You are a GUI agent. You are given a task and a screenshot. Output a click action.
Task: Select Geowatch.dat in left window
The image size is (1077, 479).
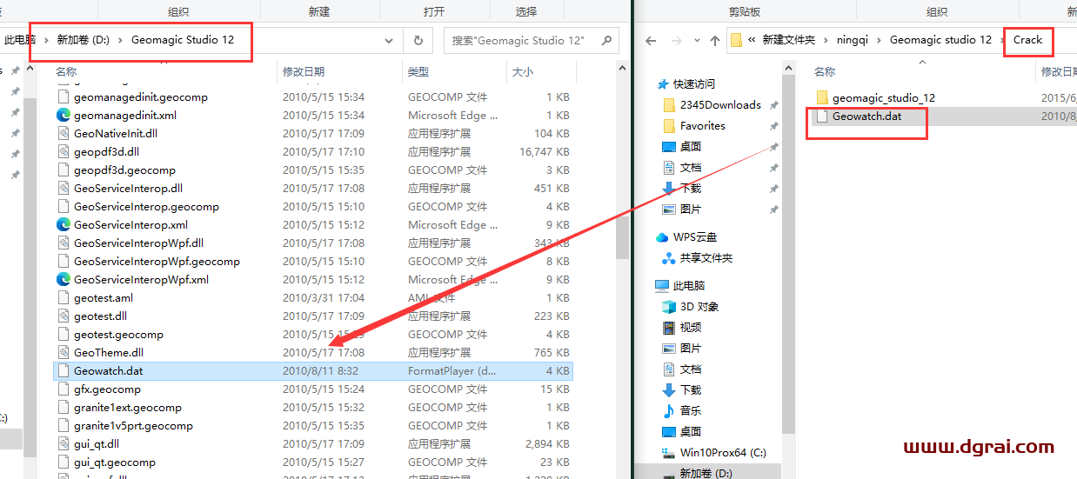(313, 371)
